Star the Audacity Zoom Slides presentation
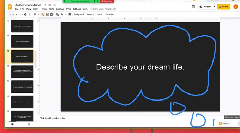 [45, 5]
